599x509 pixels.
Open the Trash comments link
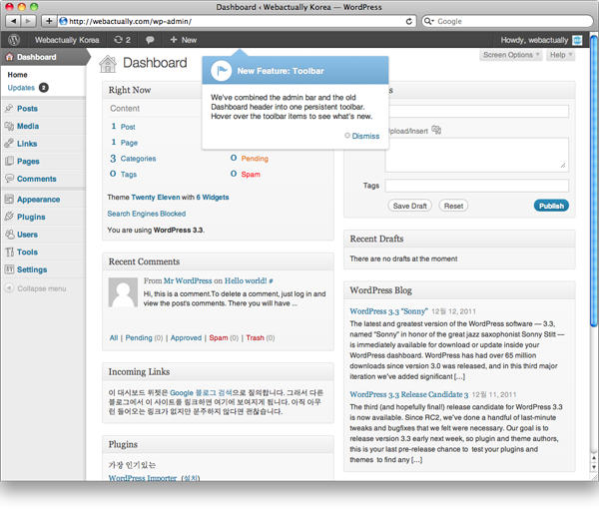(255, 338)
